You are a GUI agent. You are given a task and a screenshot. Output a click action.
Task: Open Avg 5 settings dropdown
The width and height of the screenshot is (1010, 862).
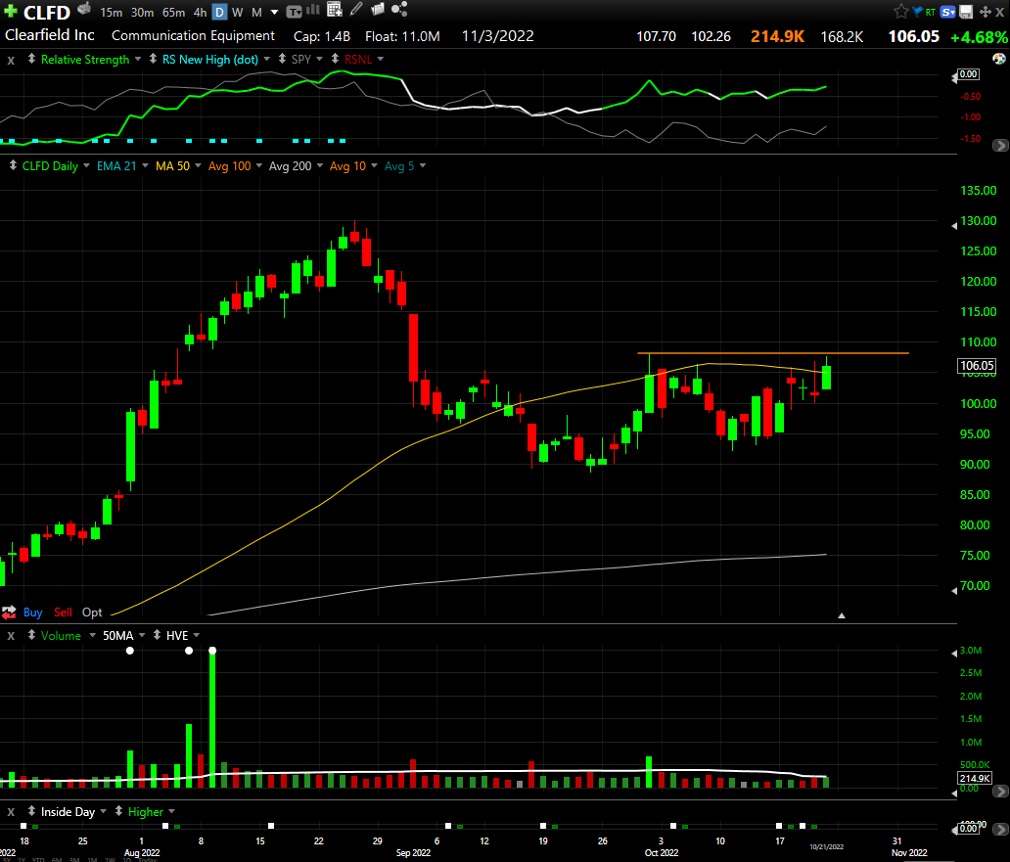click(423, 165)
